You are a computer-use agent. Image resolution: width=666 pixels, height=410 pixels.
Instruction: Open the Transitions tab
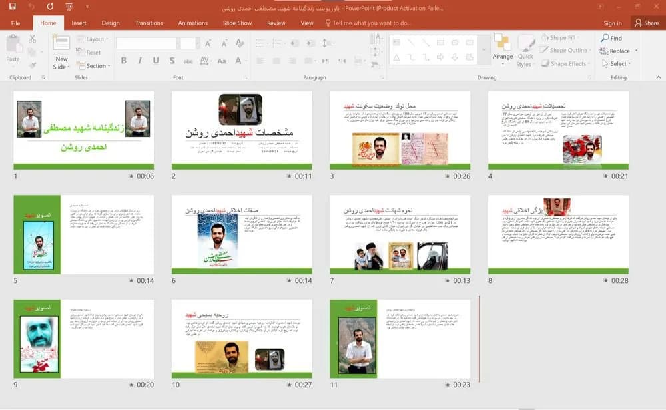[x=149, y=23]
